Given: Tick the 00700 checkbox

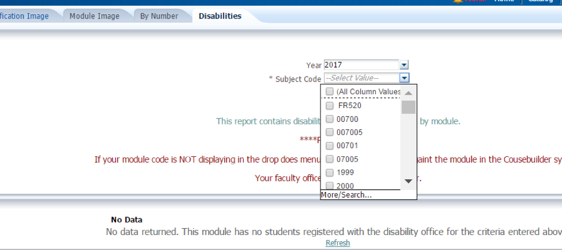Looking at the screenshot, I should [x=329, y=119].
